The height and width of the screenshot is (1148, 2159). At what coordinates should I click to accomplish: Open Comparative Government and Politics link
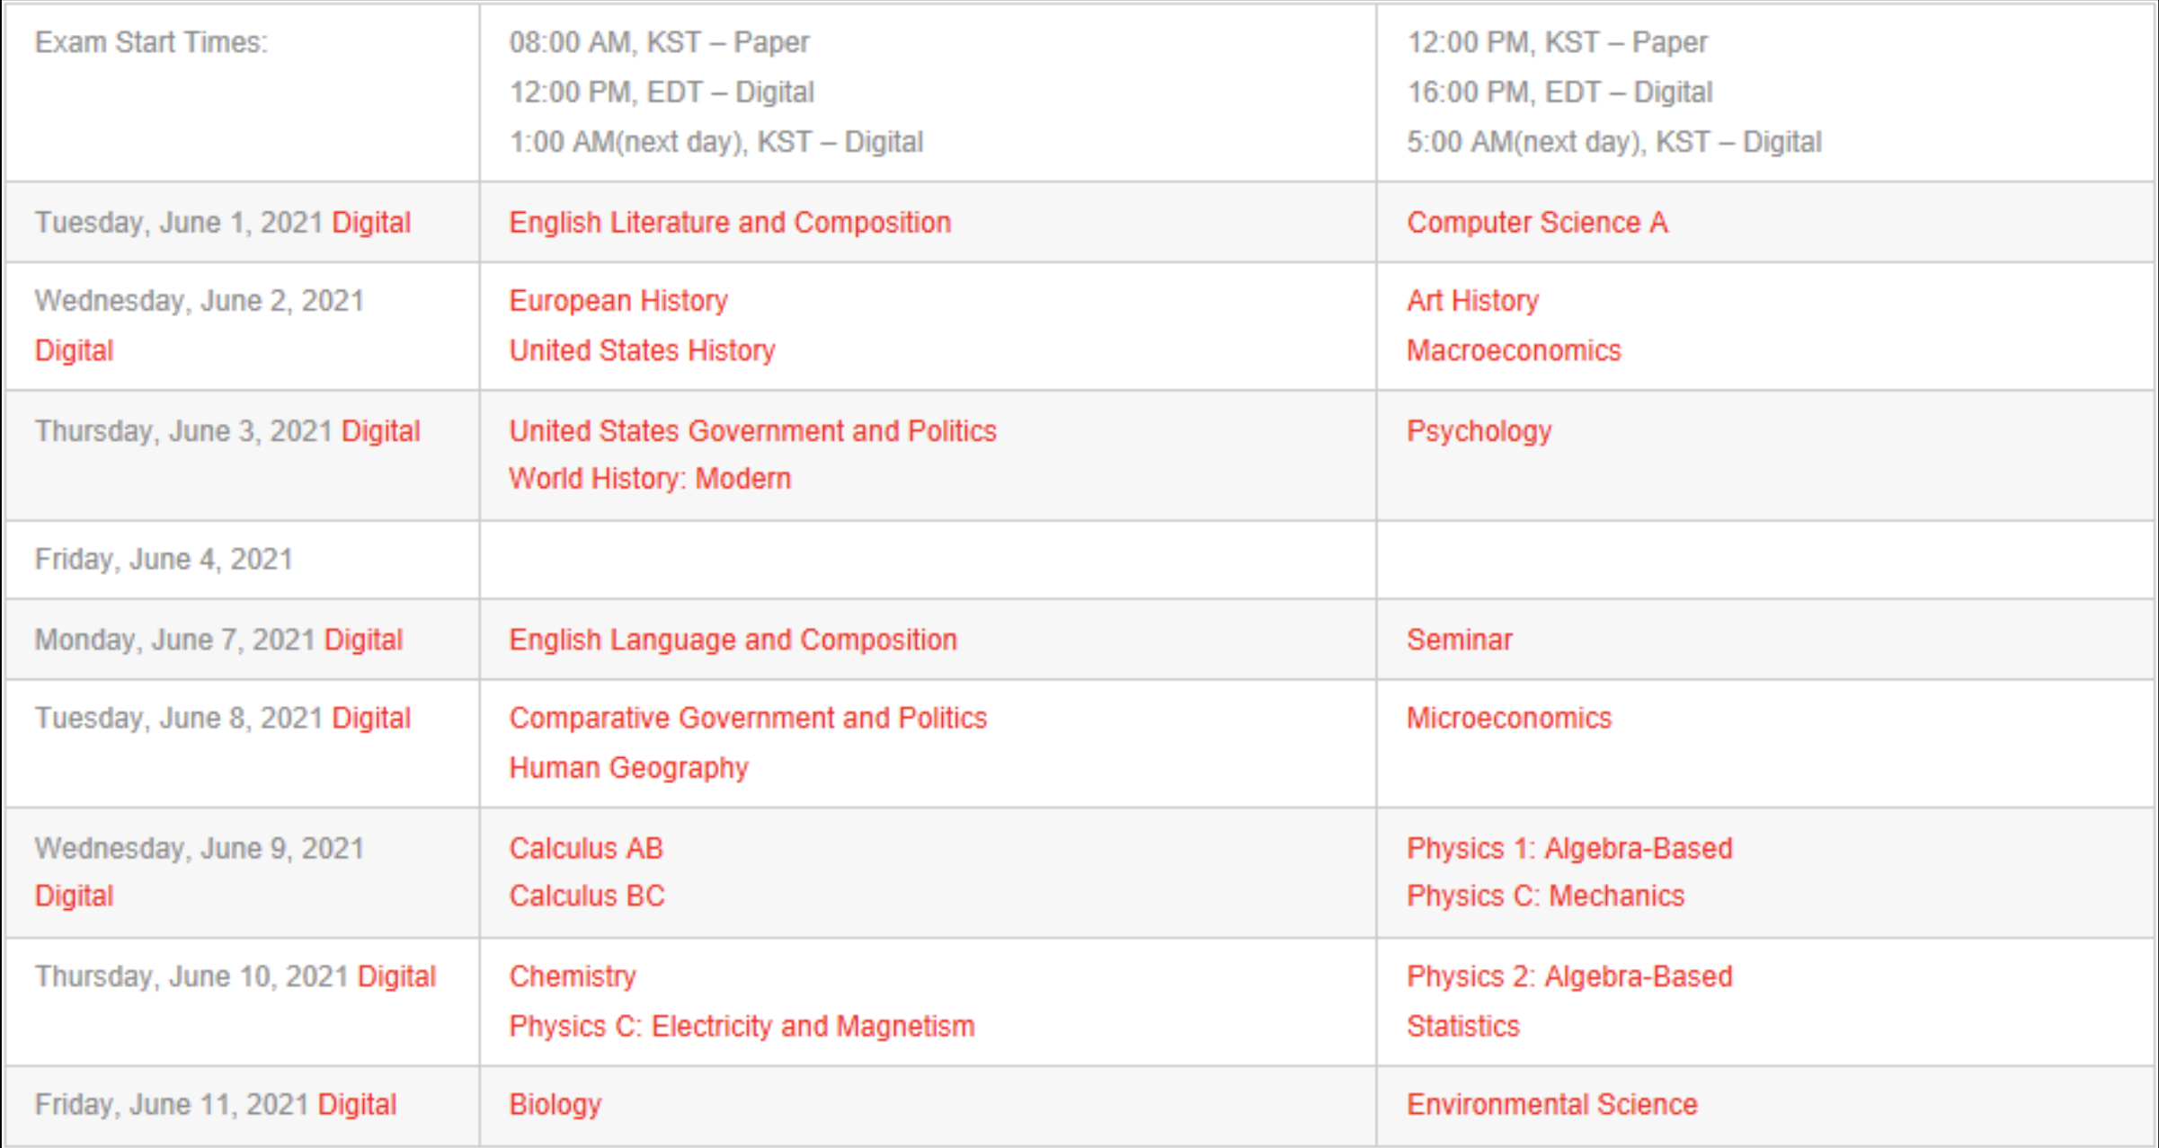click(748, 717)
